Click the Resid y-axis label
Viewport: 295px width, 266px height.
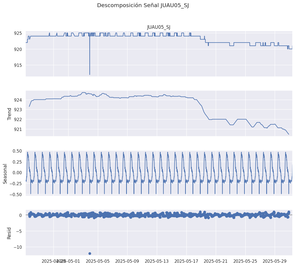9,233
